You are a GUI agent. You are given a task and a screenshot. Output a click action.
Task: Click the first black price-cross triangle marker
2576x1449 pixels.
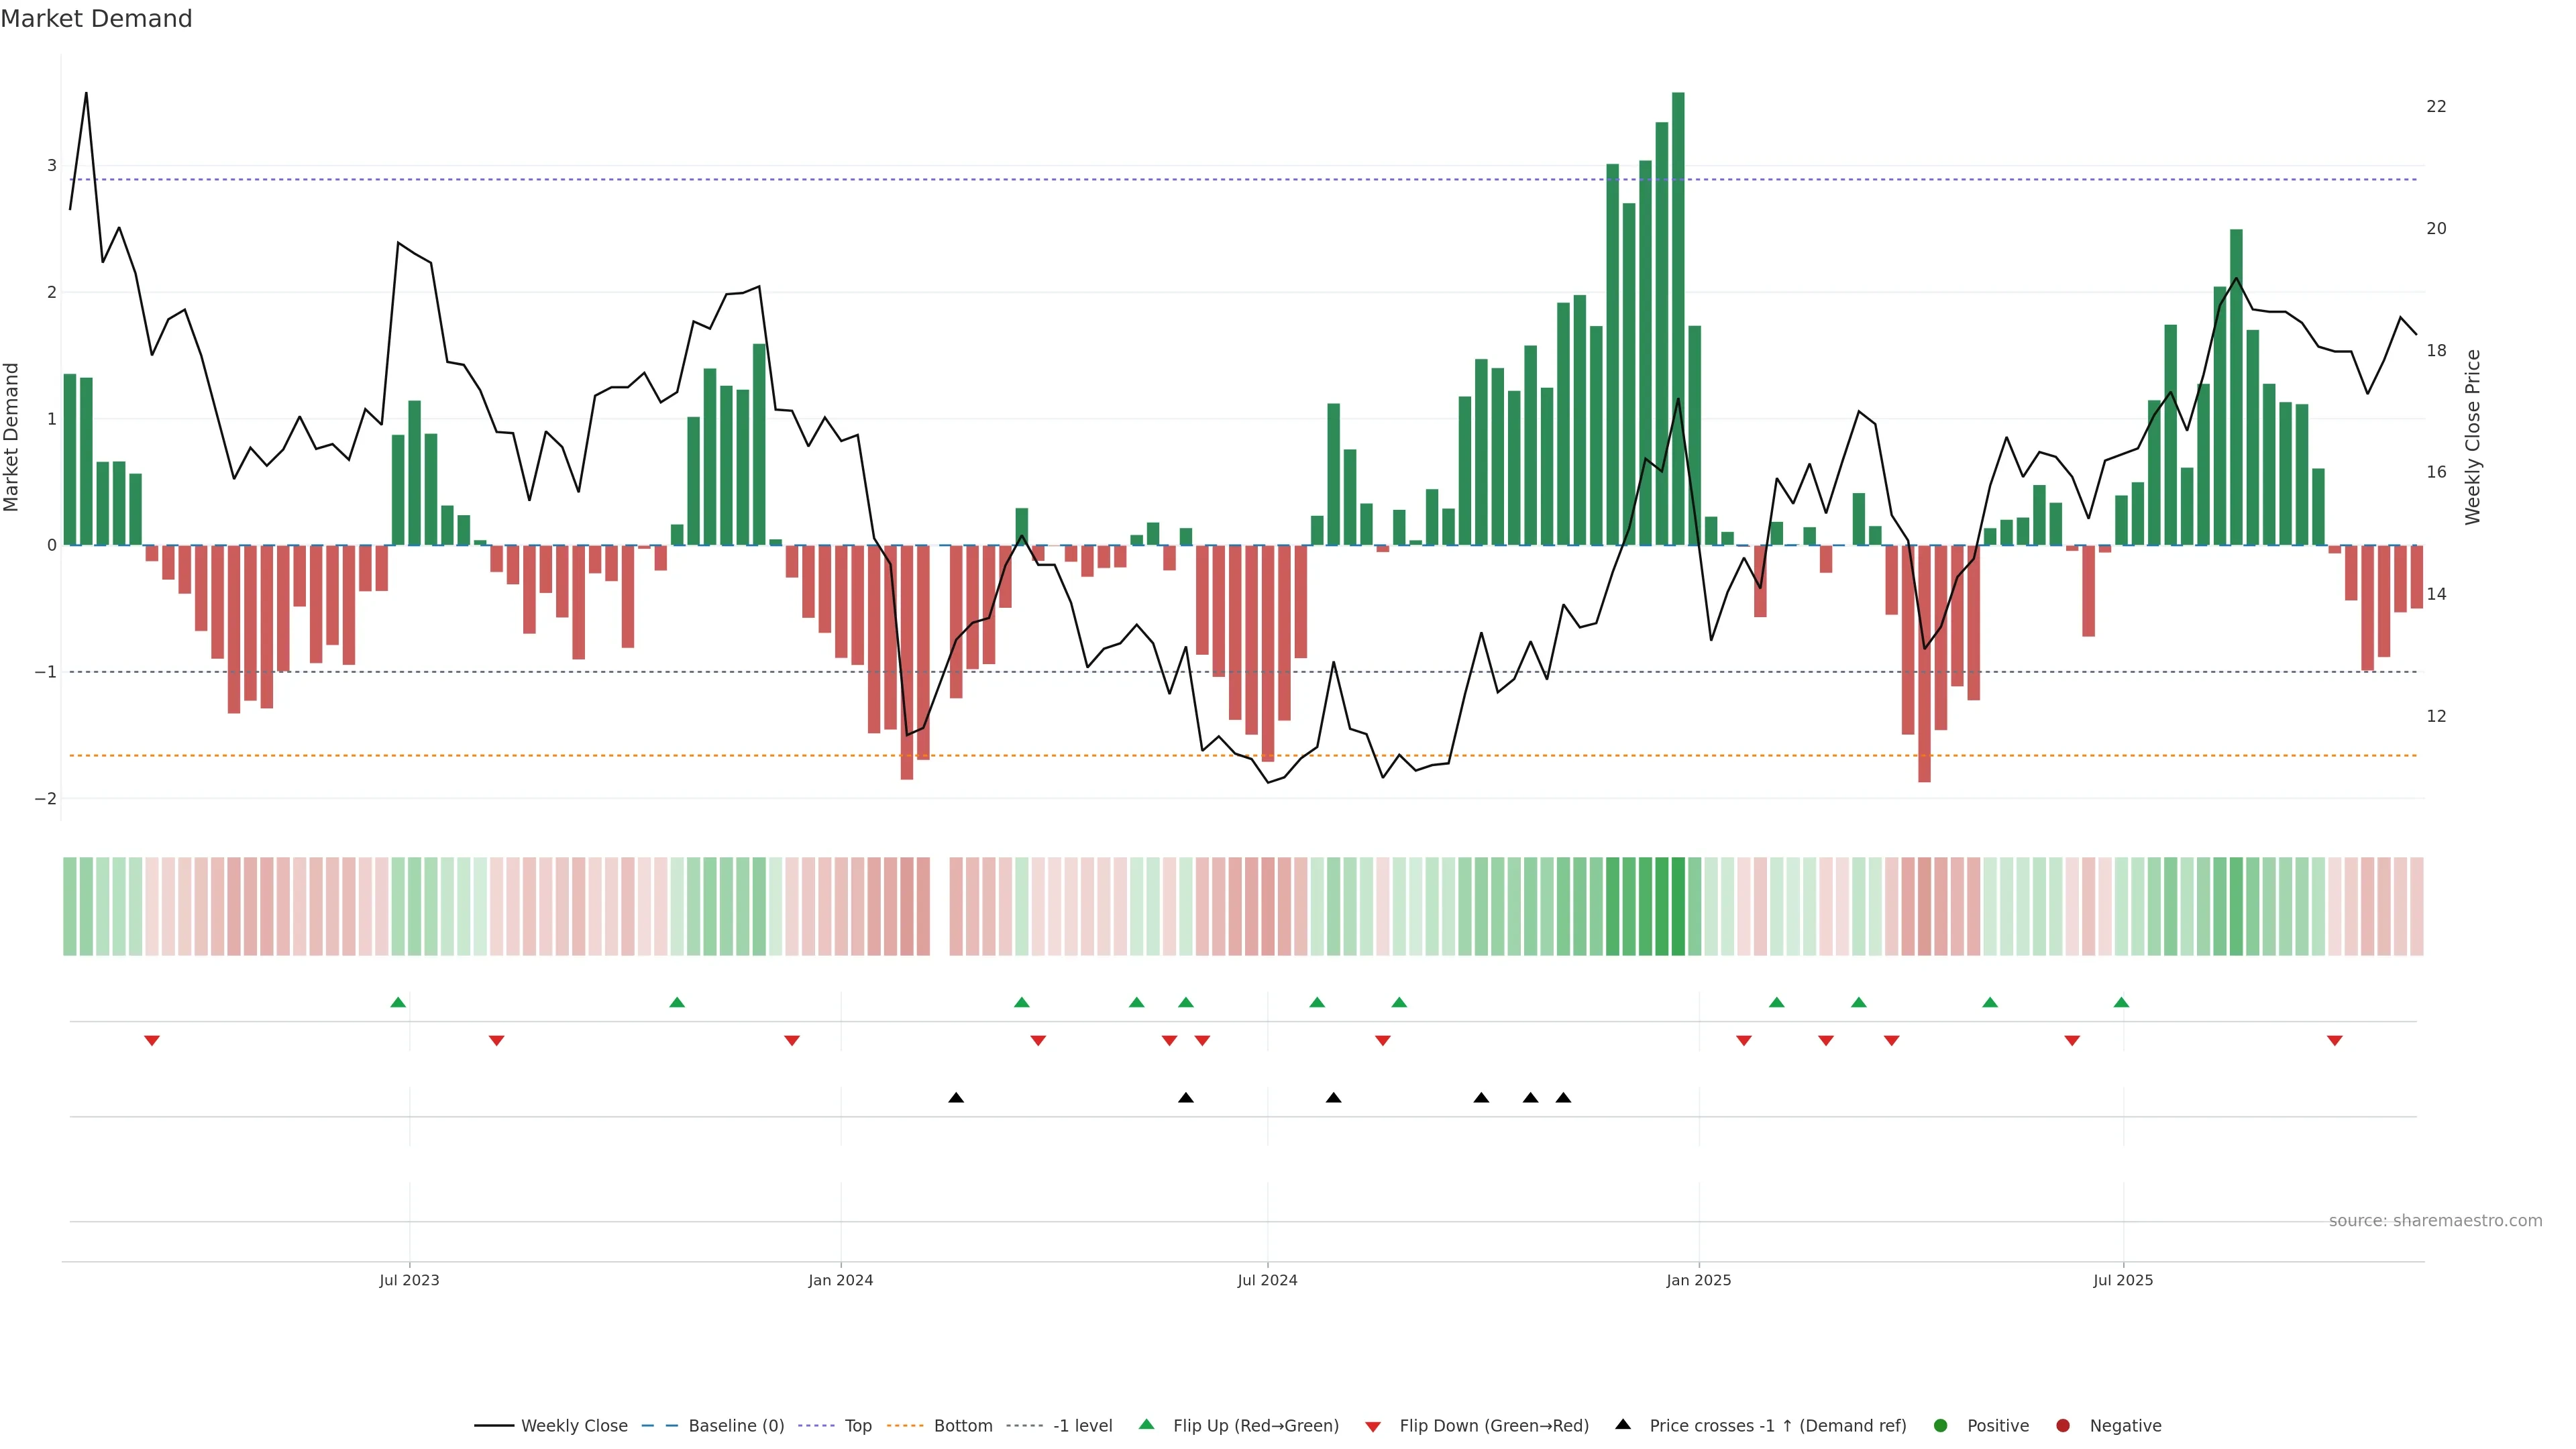tap(956, 1098)
